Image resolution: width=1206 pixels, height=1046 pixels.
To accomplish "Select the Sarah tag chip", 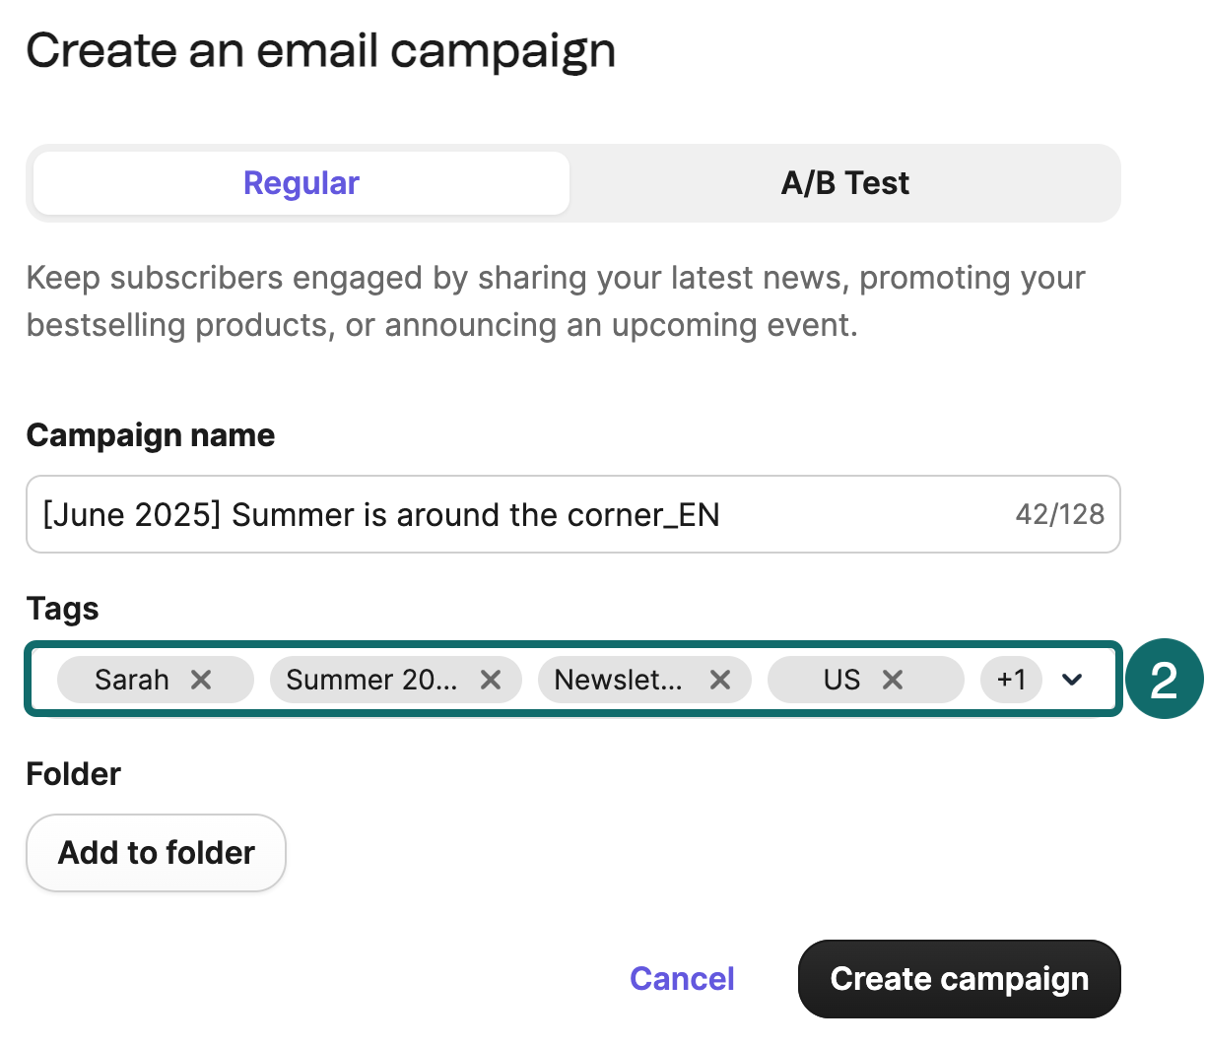I will coord(131,679).
